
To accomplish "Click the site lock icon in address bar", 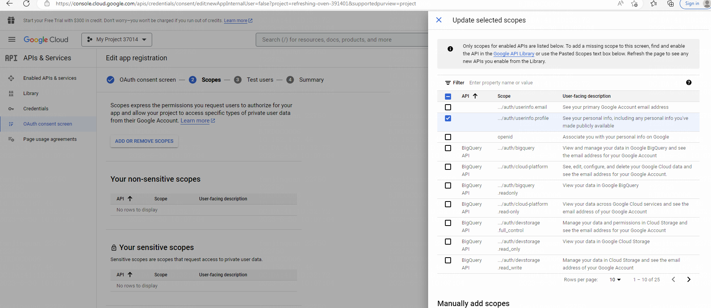I will [47, 3].
